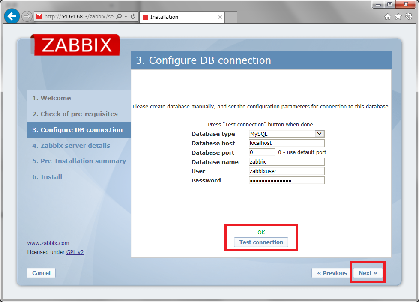The width and height of the screenshot is (419, 302).
Task: Open favorites with the star icon
Action: [398, 17]
